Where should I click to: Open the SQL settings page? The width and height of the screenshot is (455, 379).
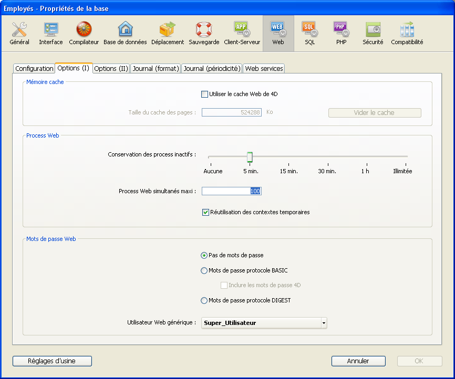coord(309,33)
